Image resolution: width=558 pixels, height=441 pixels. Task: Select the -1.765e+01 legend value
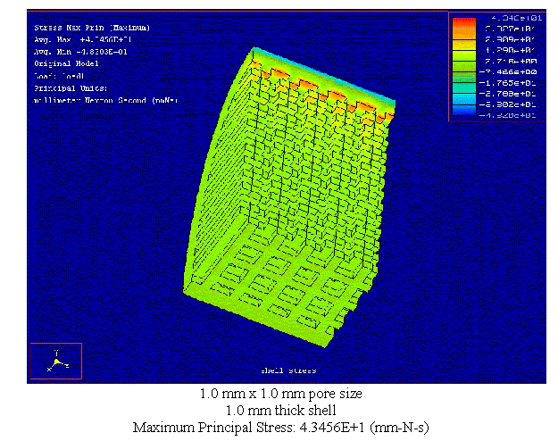[x=508, y=82]
